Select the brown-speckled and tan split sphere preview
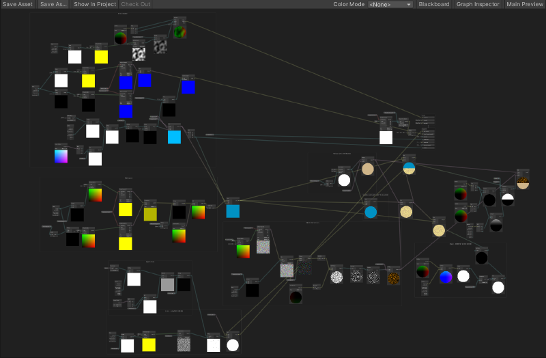Image resolution: width=546 pixels, height=358 pixels. click(523, 183)
